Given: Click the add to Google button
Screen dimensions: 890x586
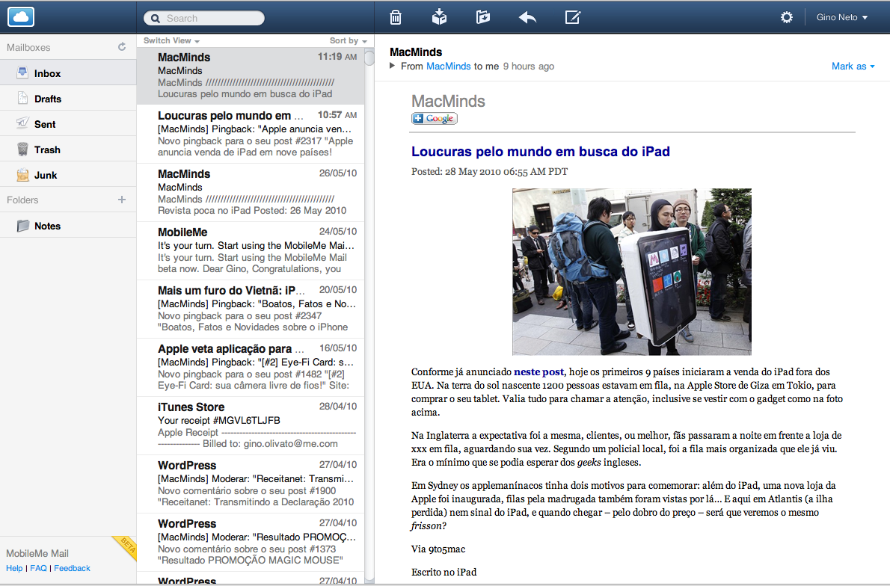Looking at the screenshot, I should click(435, 119).
